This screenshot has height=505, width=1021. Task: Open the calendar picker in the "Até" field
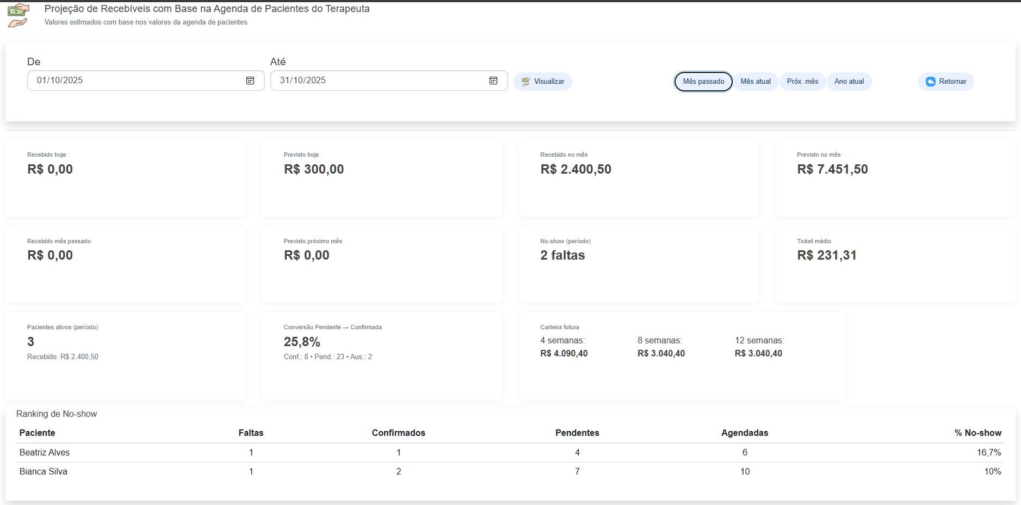pyautogui.click(x=493, y=80)
